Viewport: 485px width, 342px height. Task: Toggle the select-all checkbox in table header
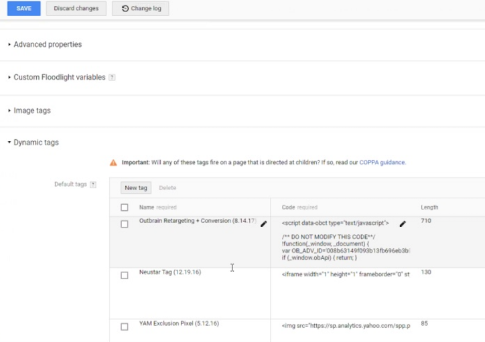125,207
